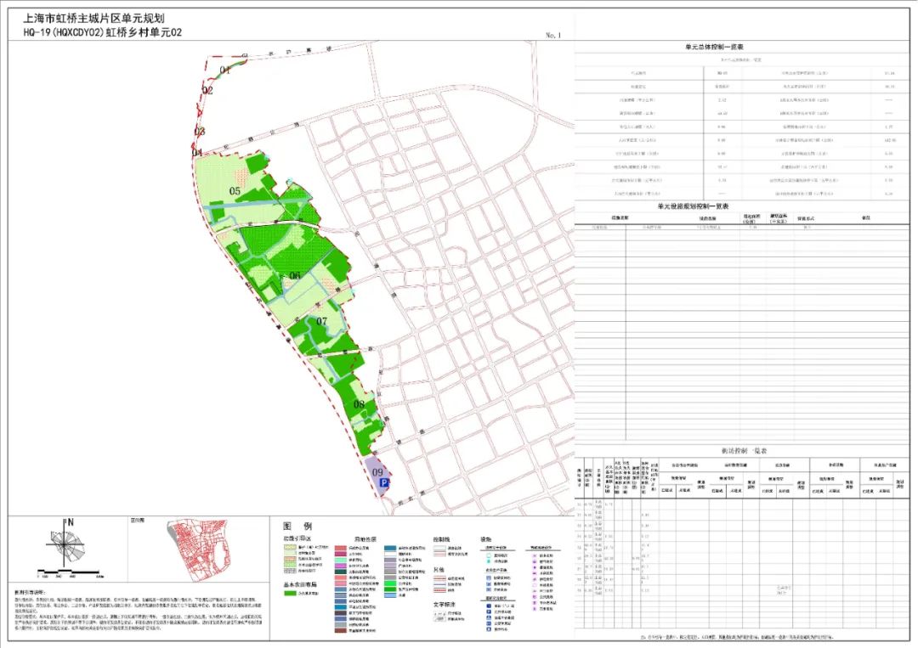Click the sheet number No.1
Image resolution: width=918 pixels, height=648 pixels.
(x=552, y=35)
